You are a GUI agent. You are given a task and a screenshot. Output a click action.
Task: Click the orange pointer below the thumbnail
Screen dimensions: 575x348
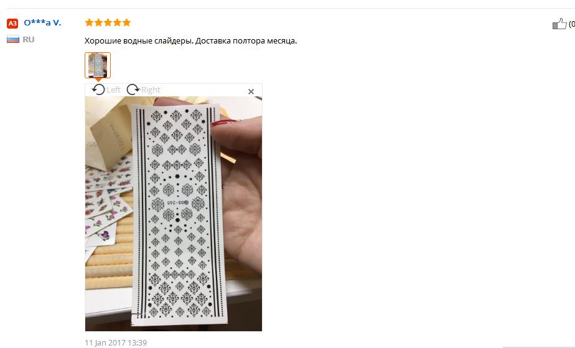pyautogui.click(x=98, y=80)
